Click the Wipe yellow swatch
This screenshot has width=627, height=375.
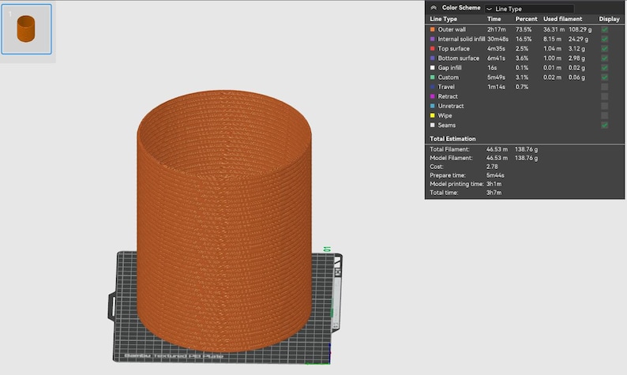click(x=432, y=115)
